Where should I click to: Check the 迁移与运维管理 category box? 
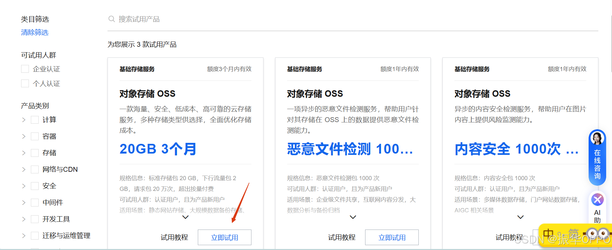coord(35,236)
